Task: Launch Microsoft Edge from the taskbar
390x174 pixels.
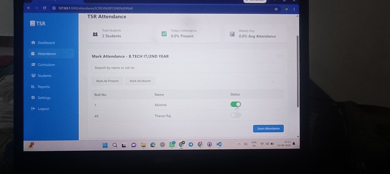Action: pyautogui.click(x=153, y=145)
